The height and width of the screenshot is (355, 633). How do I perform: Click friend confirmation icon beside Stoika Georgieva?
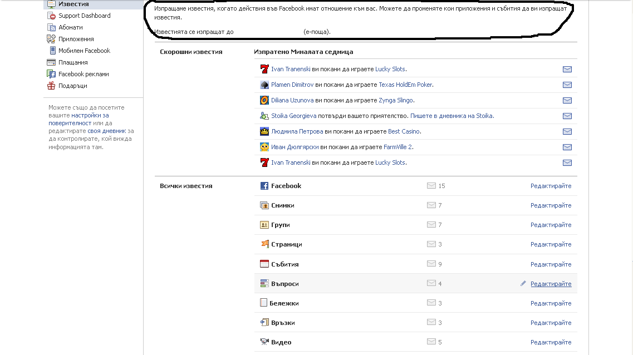(x=264, y=116)
